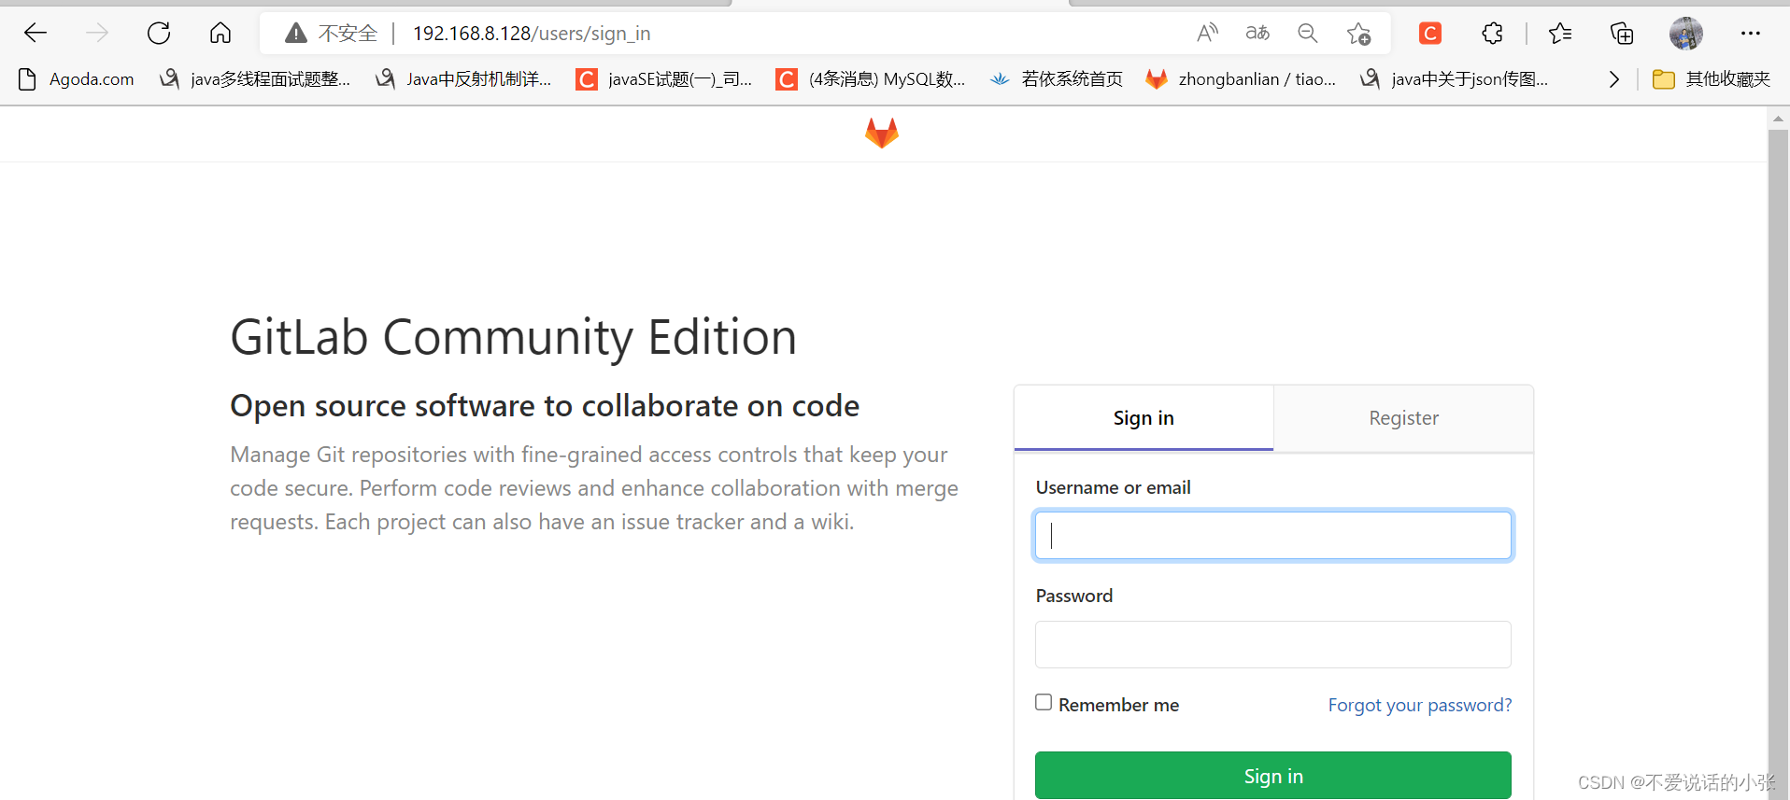Expand more bookmarks with the chevron
The height and width of the screenshot is (800, 1790).
coord(1613,79)
